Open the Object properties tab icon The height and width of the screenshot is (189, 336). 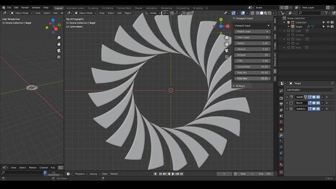coord(281,130)
